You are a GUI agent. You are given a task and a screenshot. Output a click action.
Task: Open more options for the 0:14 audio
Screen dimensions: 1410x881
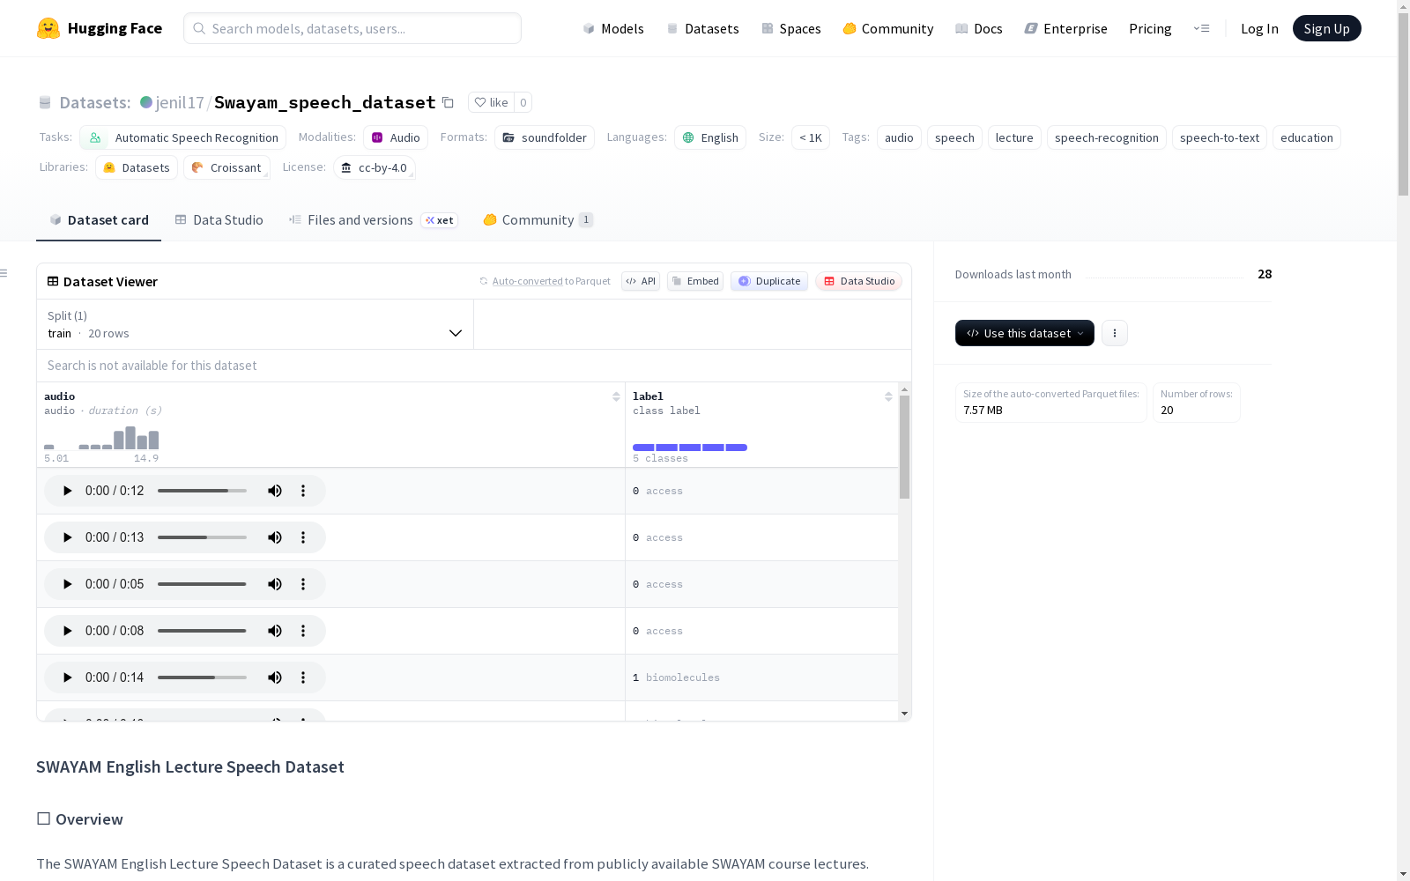click(303, 677)
